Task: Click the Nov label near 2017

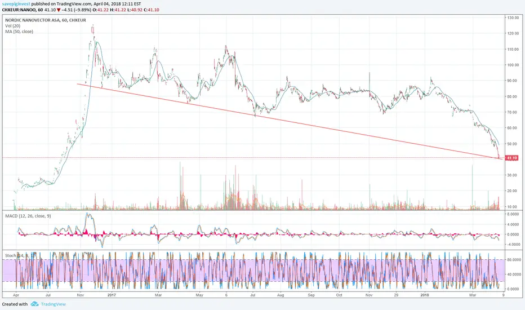Action: tap(81, 295)
